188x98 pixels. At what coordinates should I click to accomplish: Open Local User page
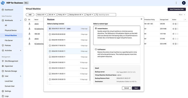click(x=9, y=81)
